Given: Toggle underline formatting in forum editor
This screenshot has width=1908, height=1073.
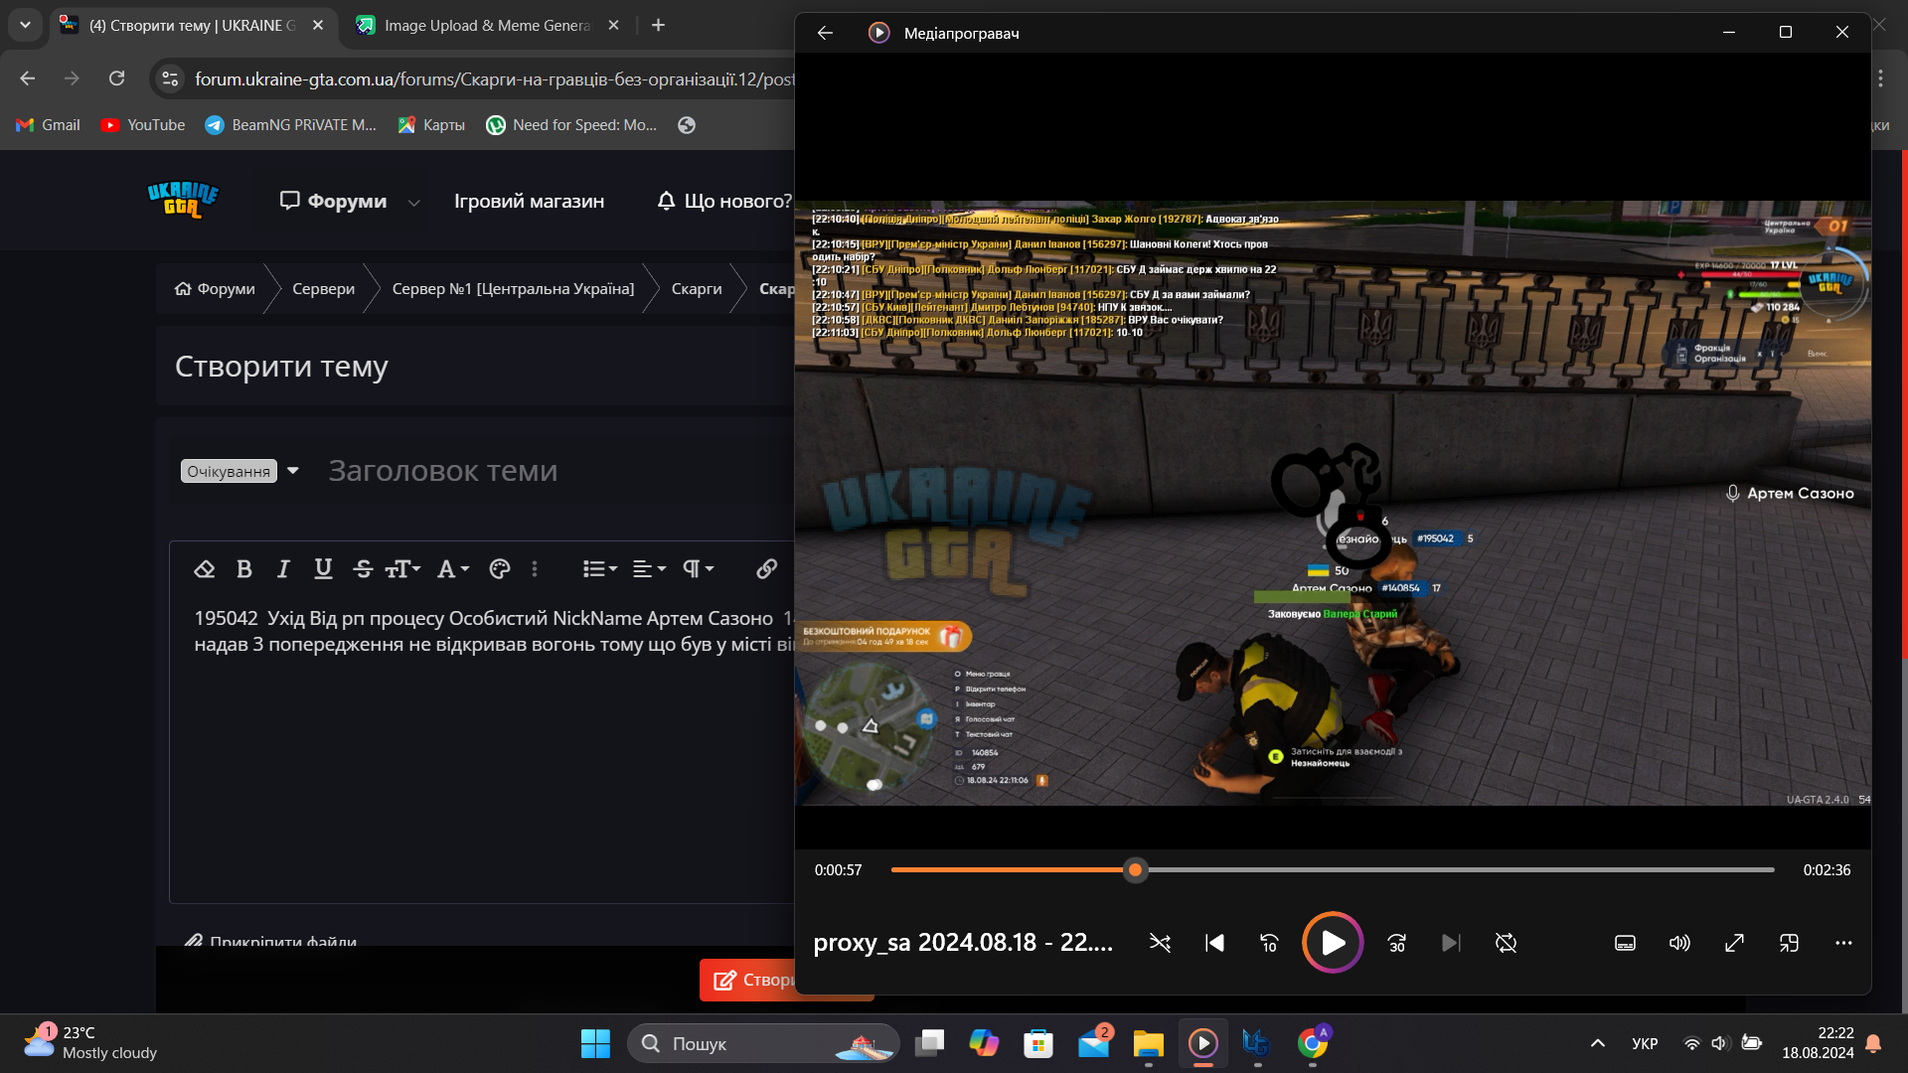Looking at the screenshot, I should point(323,569).
